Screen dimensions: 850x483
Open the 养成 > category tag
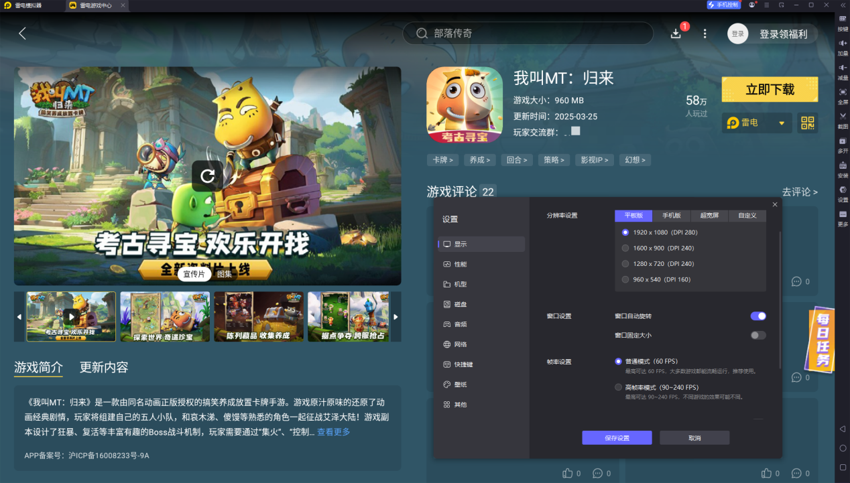pyautogui.click(x=479, y=160)
